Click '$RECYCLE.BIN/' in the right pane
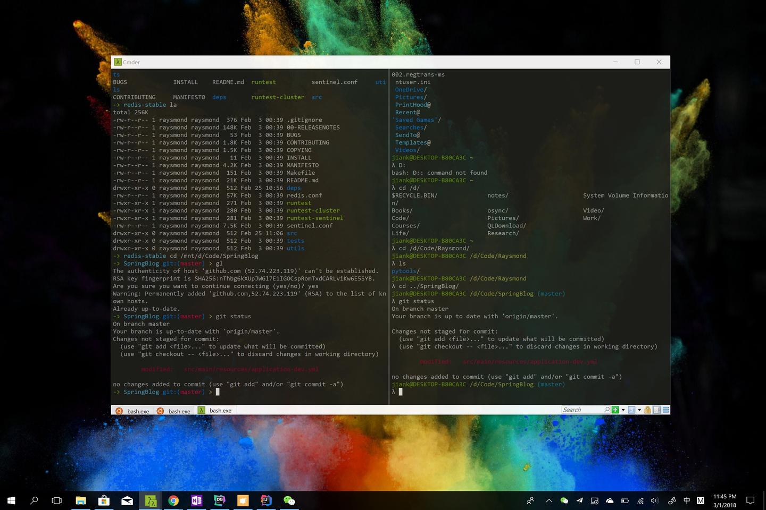 (414, 195)
